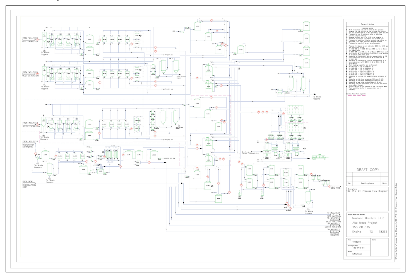The height and width of the screenshot is (278, 411).
Task: Click the Area value "100&200"
Action: coord(356,242)
